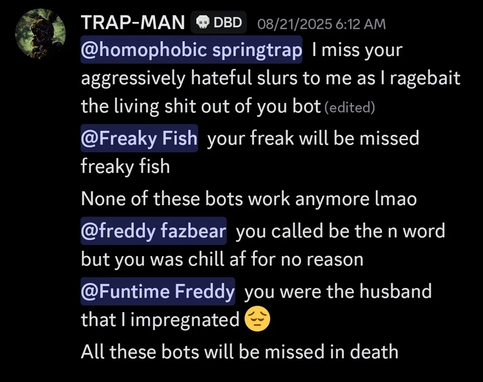Click the 08/21/2025 6:12 AM timestamp
Viewport: 483px width, 382px height.
coord(321,24)
